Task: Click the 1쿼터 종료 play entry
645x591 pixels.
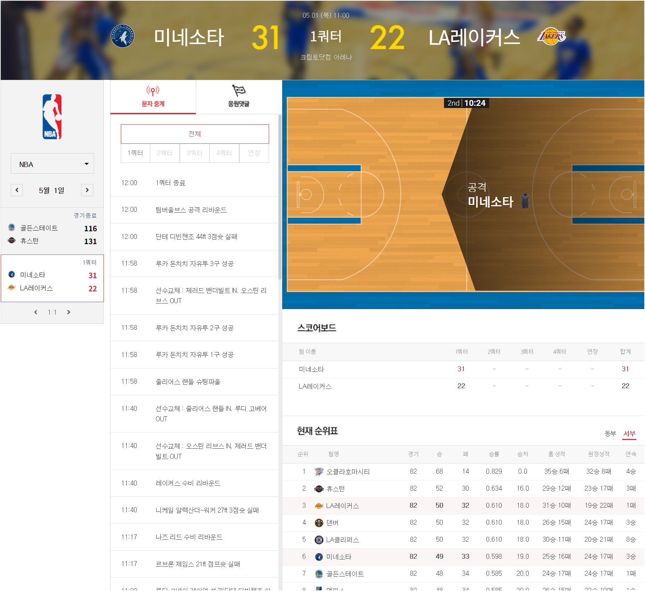Action: click(x=194, y=183)
